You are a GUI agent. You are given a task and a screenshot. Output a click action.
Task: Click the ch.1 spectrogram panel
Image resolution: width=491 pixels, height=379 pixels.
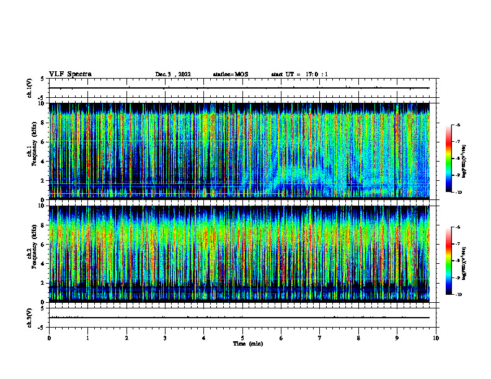(239, 151)
